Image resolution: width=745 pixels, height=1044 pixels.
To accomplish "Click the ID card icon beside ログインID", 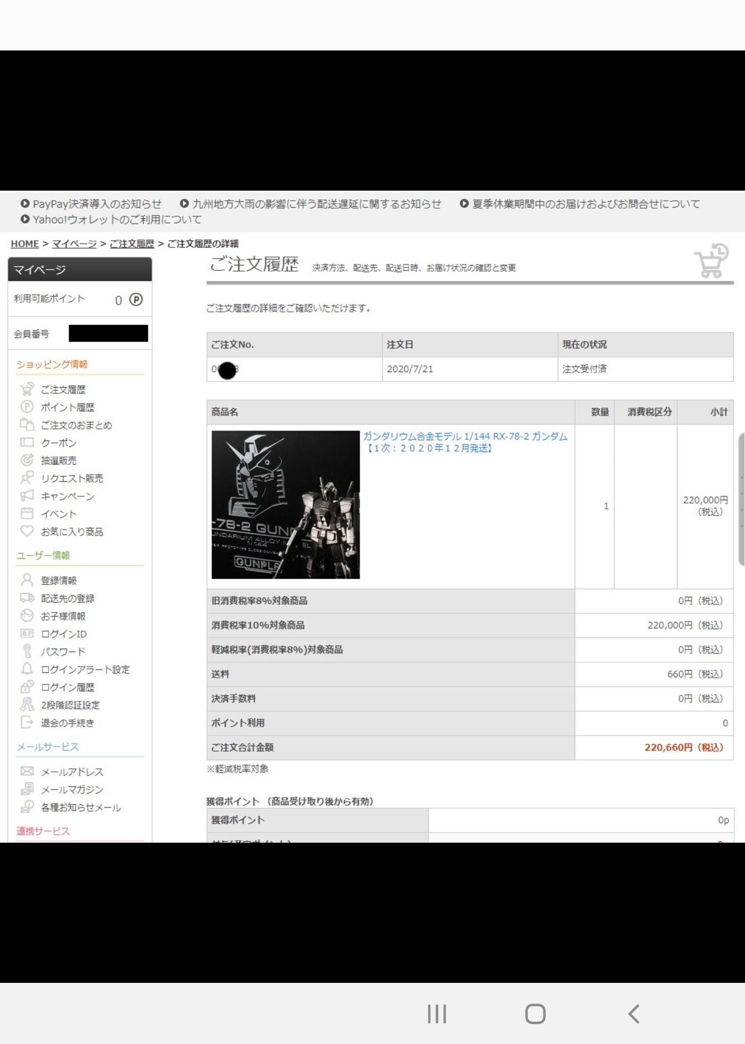I will [27, 634].
